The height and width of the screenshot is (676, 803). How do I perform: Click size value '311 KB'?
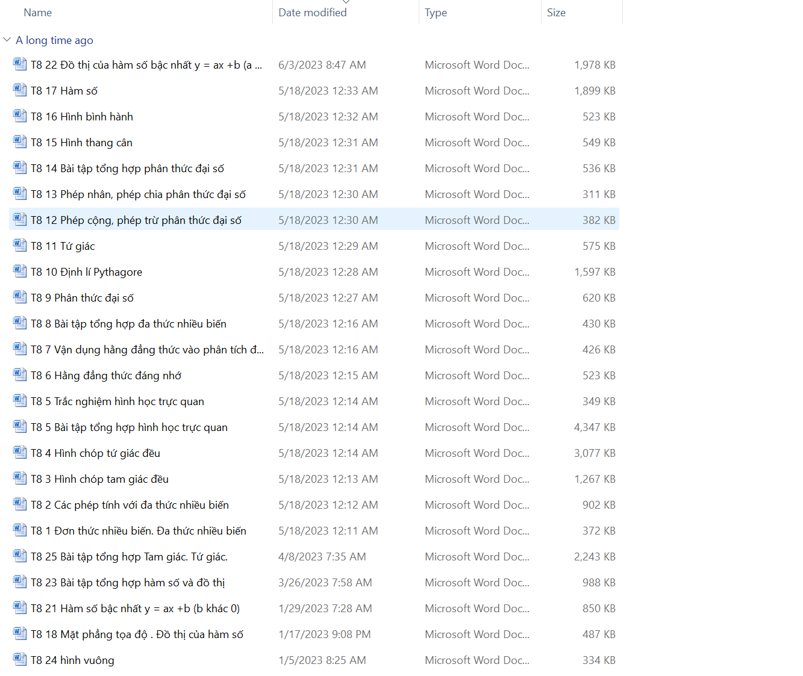tap(599, 194)
